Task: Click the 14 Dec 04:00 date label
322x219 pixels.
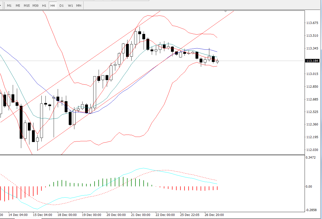Action: pos(18,215)
